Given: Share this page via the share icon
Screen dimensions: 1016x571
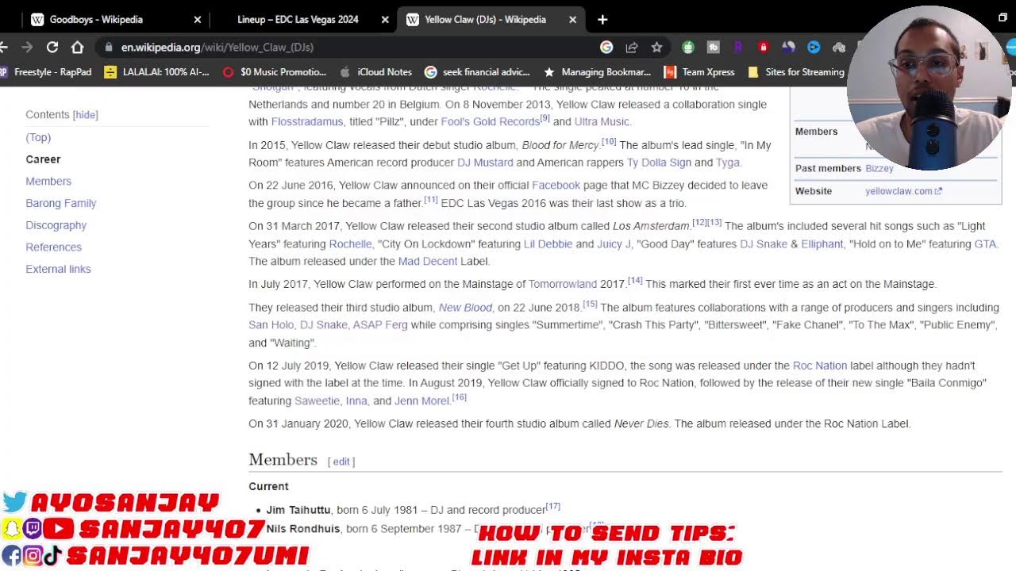Looking at the screenshot, I should 632,47.
